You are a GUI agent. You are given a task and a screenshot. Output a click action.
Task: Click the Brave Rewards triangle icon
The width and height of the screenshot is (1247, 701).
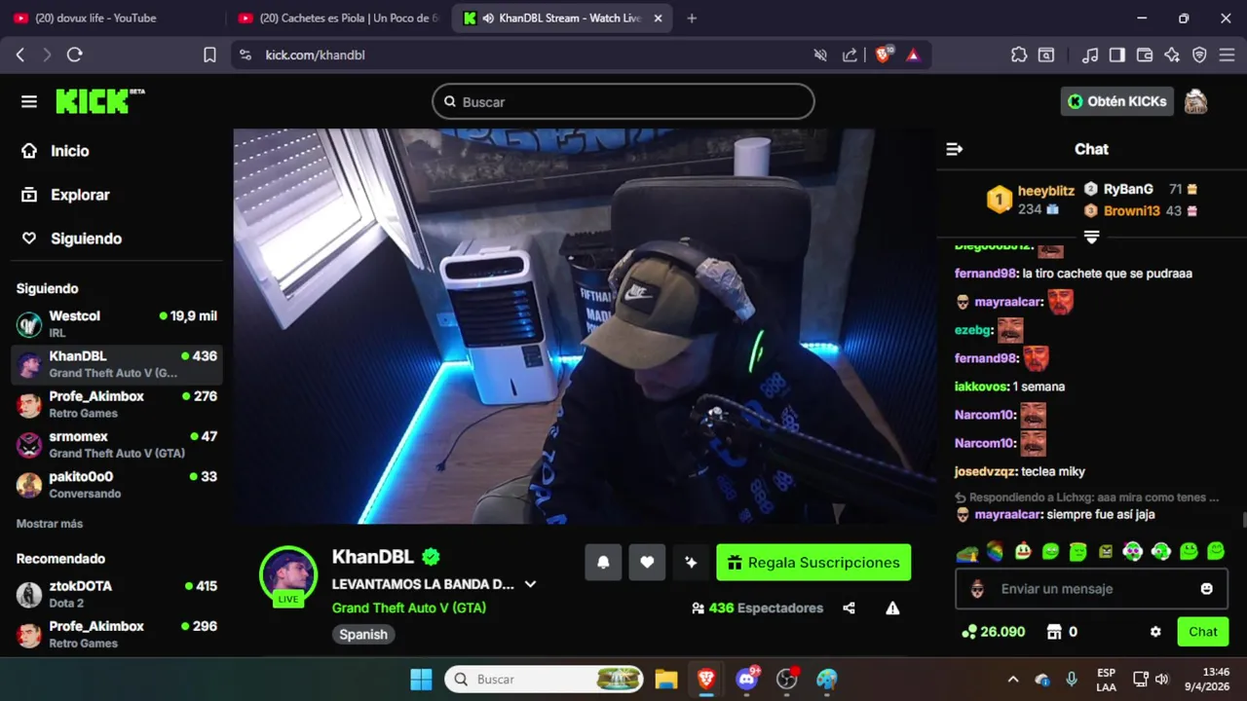pyautogui.click(x=913, y=55)
